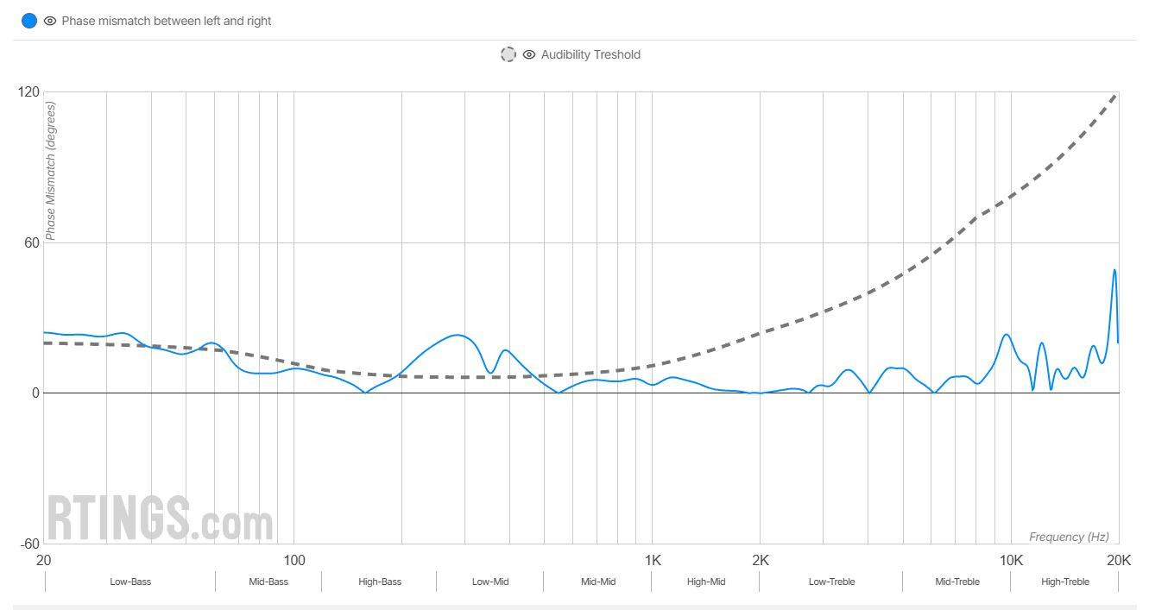Click the 1K tick on the frequency axis

click(x=653, y=559)
